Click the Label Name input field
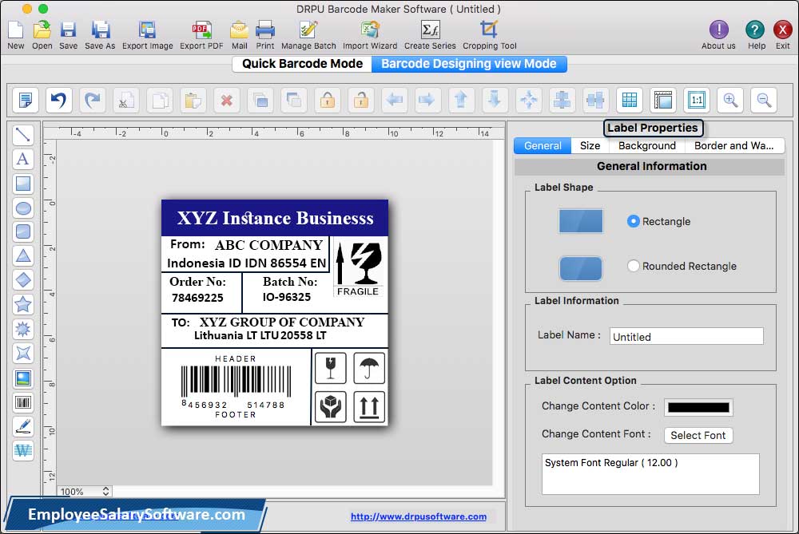Screen dimensions: 799x534 coord(686,337)
